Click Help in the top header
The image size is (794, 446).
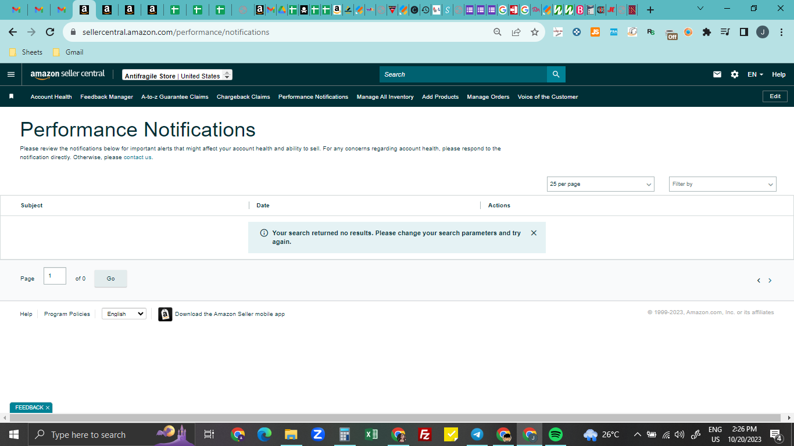779,74
